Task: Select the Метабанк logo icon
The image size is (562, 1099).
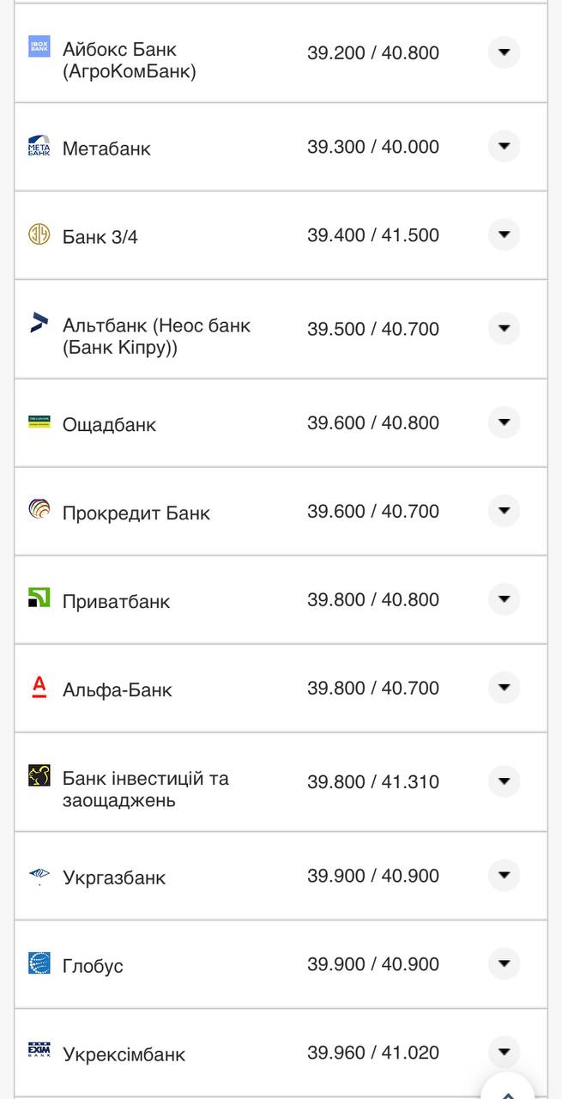Action: (x=39, y=146)
